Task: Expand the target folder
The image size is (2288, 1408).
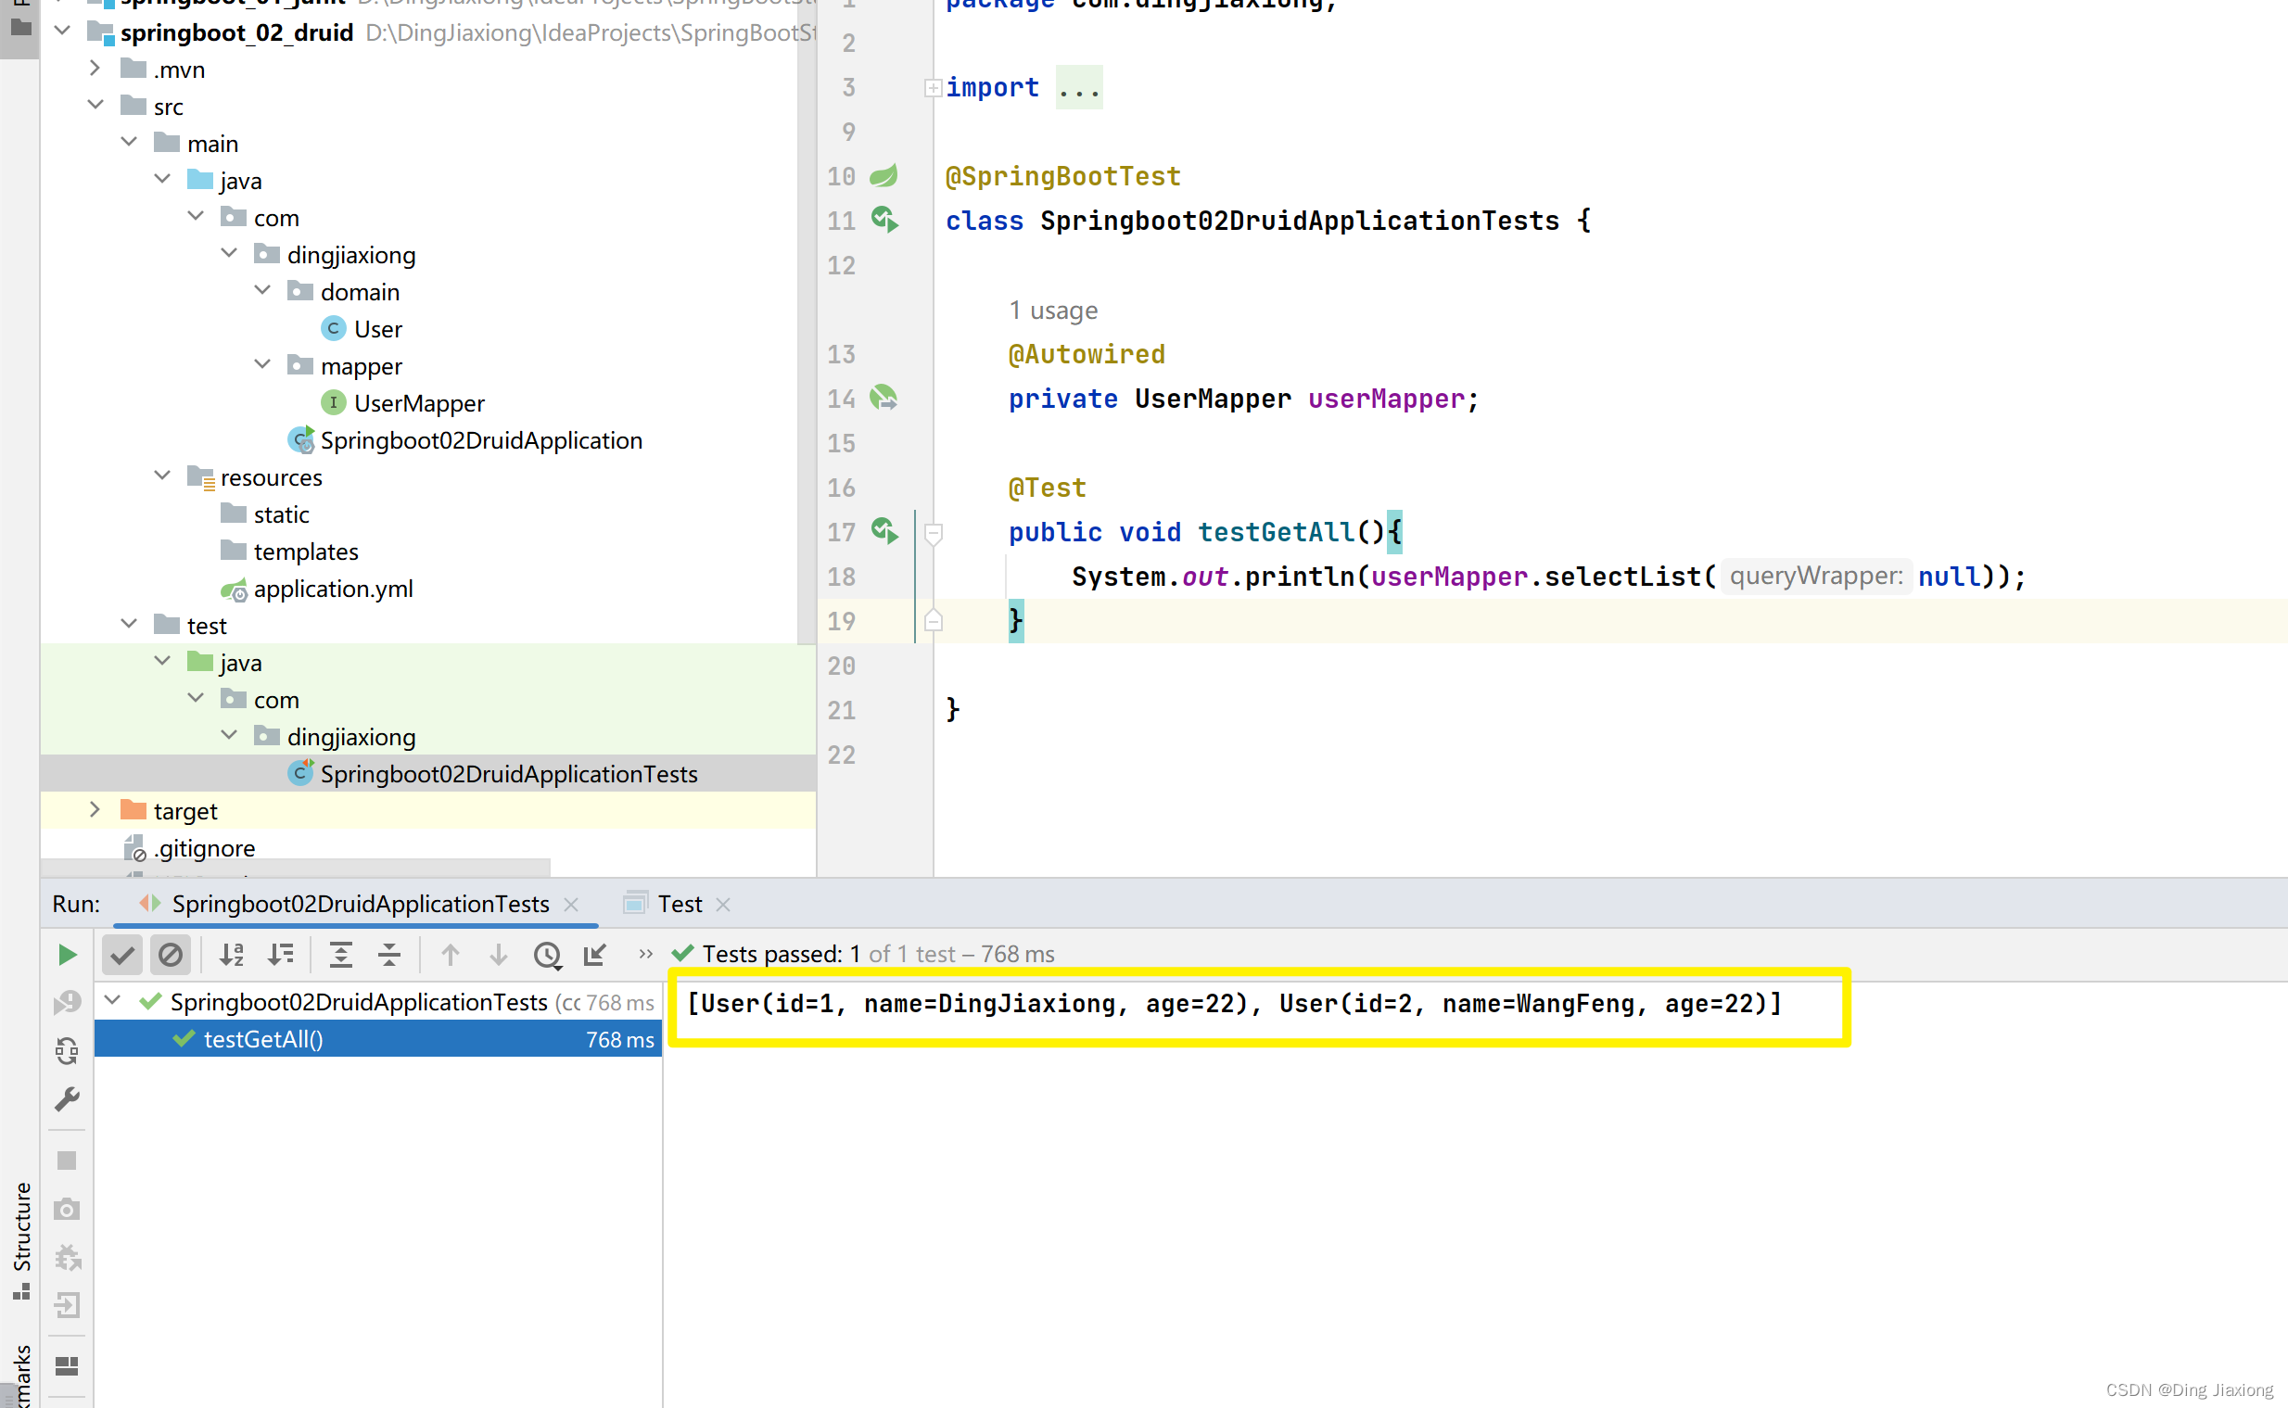Action: [x=94, y=810]
